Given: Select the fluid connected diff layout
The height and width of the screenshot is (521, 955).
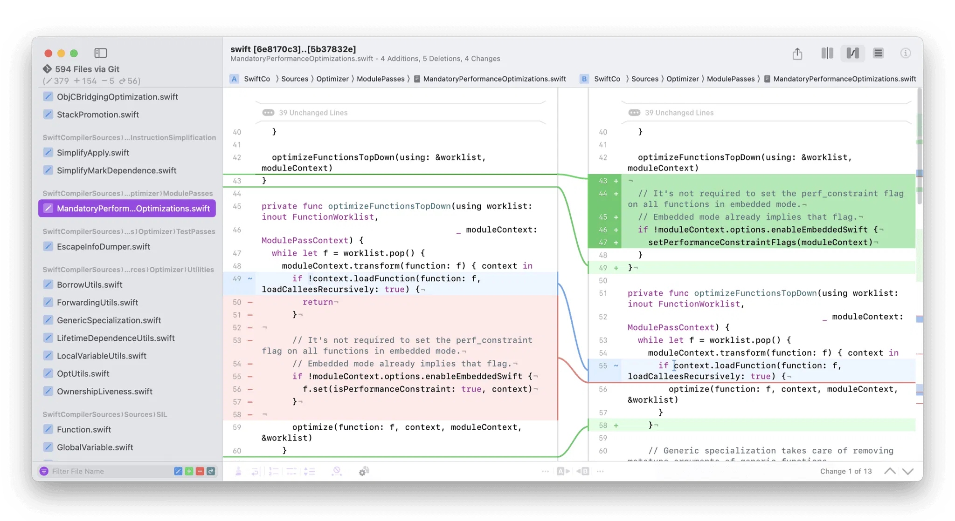Looking at the screenshot, I should 852,54.
